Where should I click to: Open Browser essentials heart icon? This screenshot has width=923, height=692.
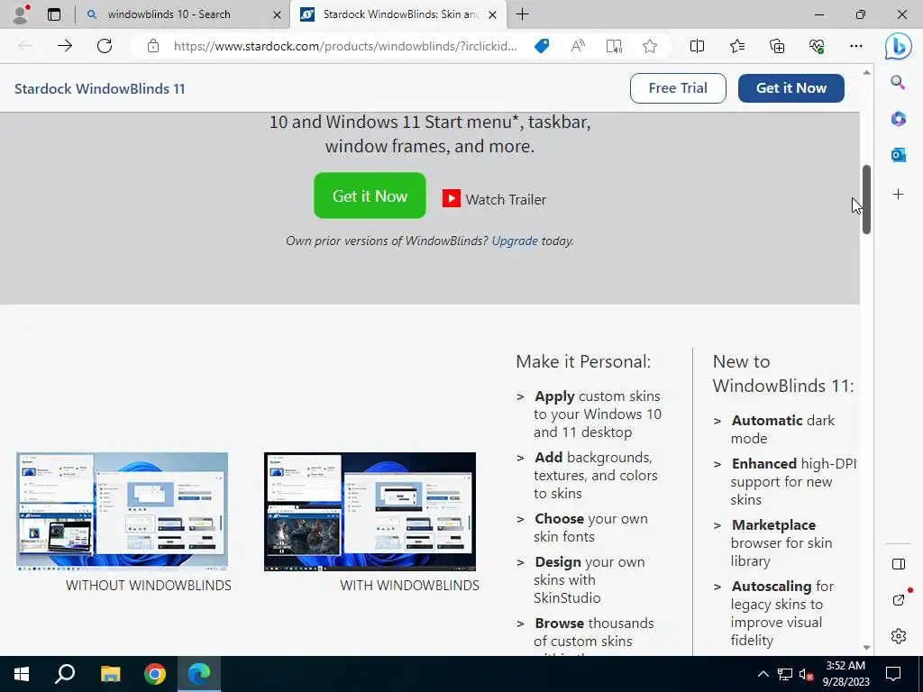tap(817, 46)
